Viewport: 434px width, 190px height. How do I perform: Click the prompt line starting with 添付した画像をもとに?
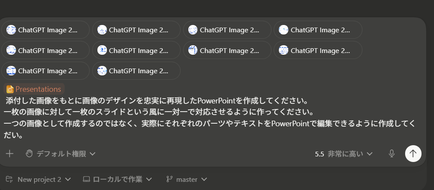coord(156,100)
